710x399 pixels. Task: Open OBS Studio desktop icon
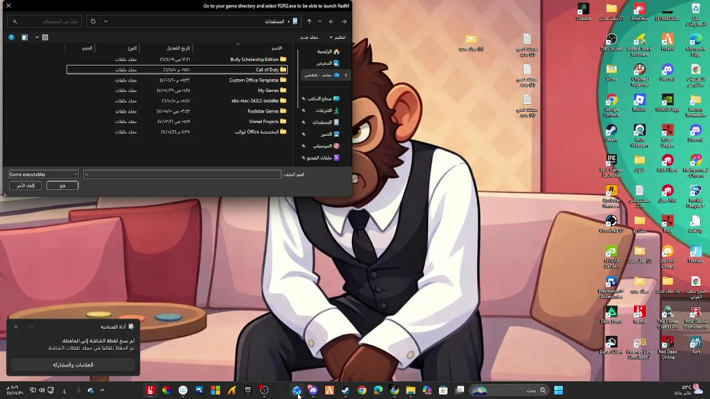coord(612,43)
